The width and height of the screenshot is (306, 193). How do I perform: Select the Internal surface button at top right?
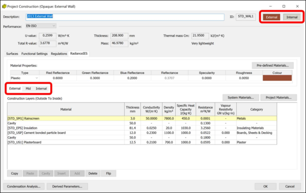(292, 17)
